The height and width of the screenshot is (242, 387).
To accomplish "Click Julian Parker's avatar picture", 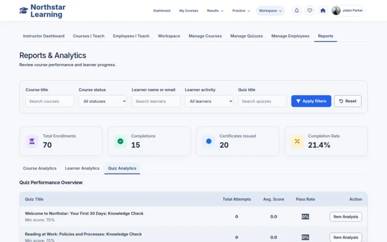I will (x=336, y=10).
